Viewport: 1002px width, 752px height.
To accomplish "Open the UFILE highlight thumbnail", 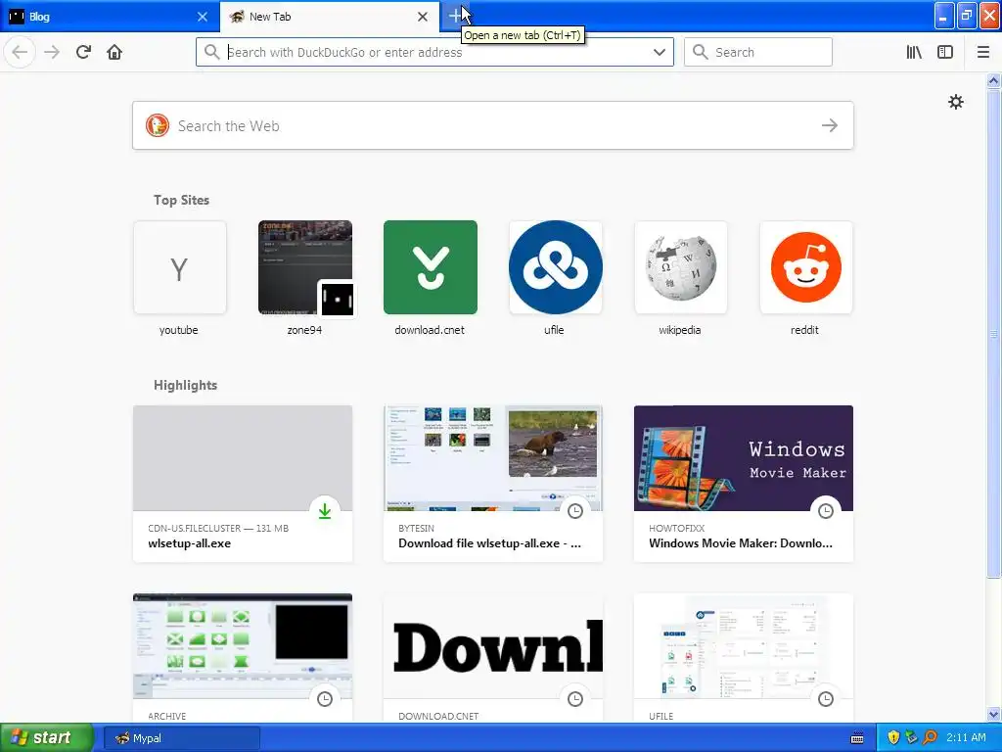I will coord(744,646).
